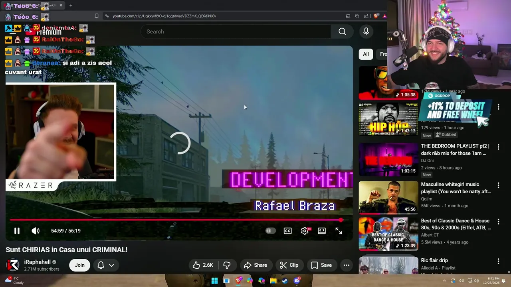Seek on the red video progress bar
The width and height of the screenshot is (511, 287).
[x=176, y=220]
